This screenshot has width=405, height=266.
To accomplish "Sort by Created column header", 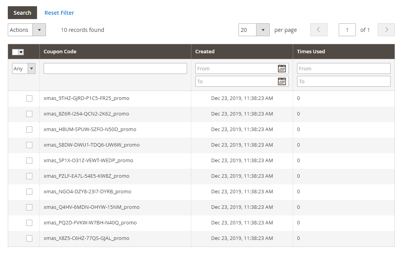I will coord(205,52).
